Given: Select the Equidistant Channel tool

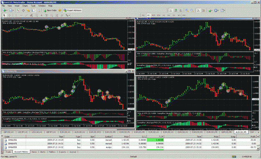Looking at the screenshot, I should [31, 15].
